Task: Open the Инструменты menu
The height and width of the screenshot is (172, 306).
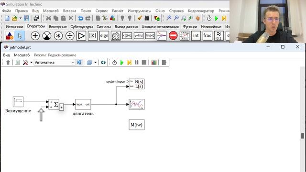Action: [x=139, y=11]
